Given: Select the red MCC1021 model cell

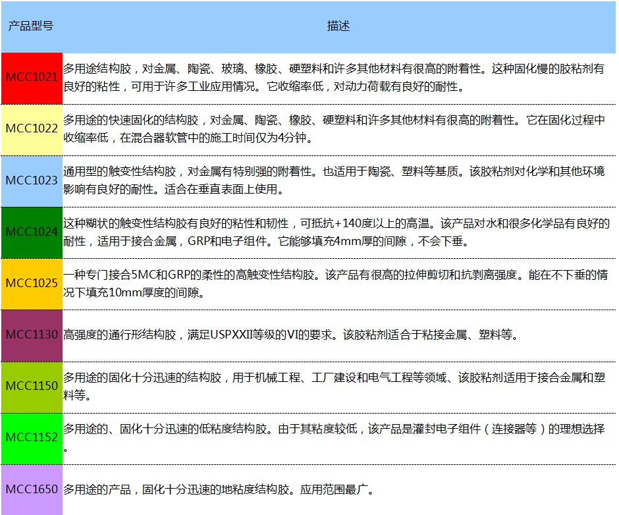Looking at the screenshot, I should pos(32,78).
